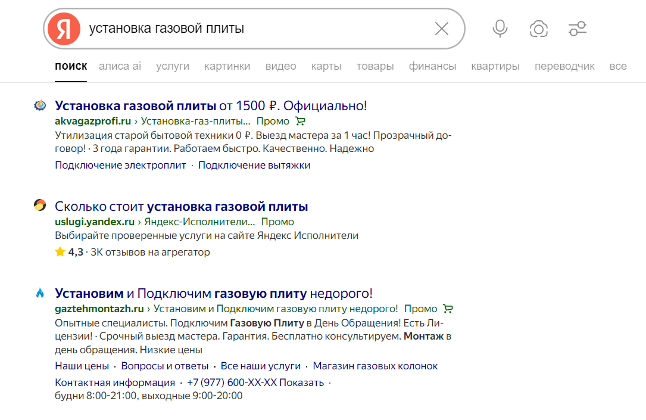Screen dimensions: 646x420
Task: Switch to картинки tab
Action: pyautogui.click(x=227, y=66)
